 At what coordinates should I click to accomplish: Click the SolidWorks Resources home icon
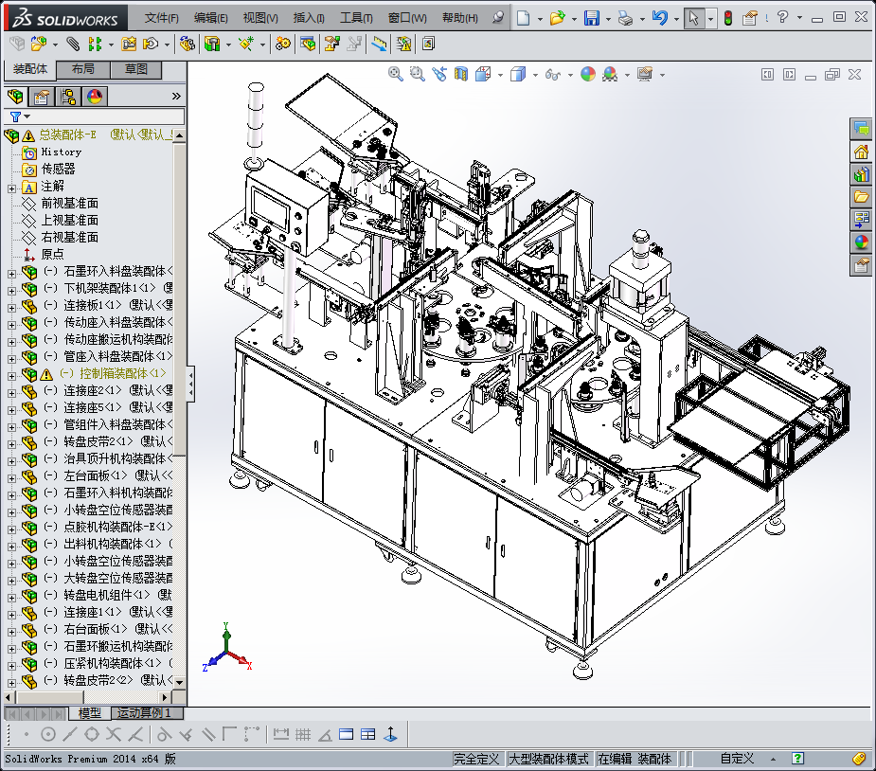(x=862, y=152)
